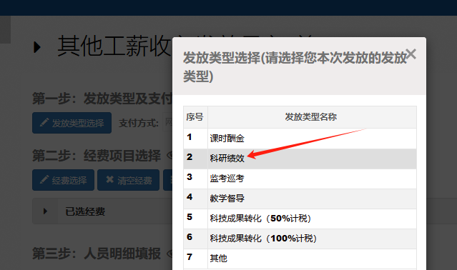Select 科研绩效 payment type

300,159
